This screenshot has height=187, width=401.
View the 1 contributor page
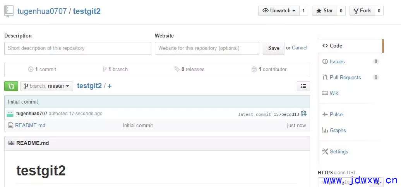[x=269, y=70]
